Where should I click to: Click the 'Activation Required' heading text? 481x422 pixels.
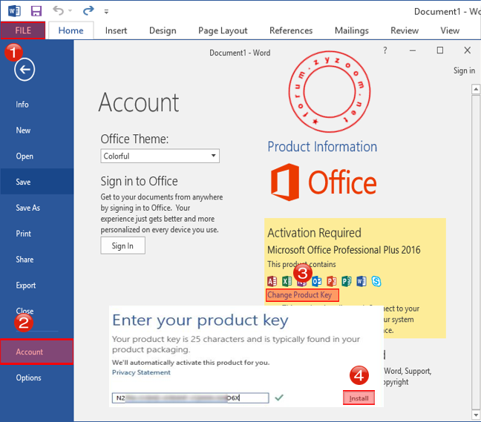tap(314, 233)
